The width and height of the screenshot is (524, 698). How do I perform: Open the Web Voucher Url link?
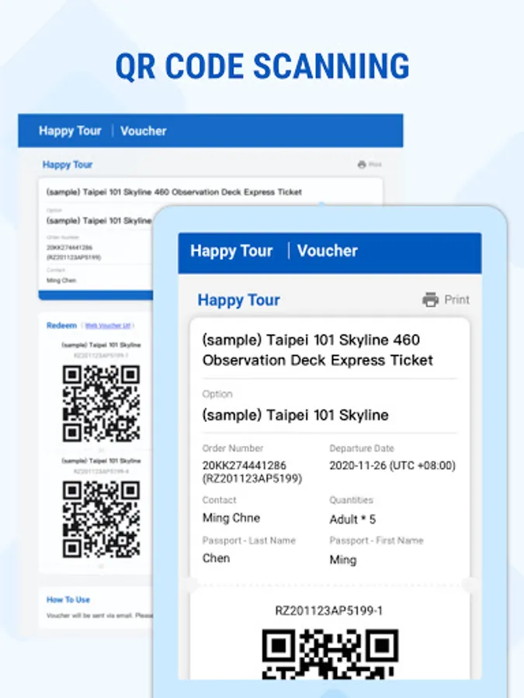(108, 326)
